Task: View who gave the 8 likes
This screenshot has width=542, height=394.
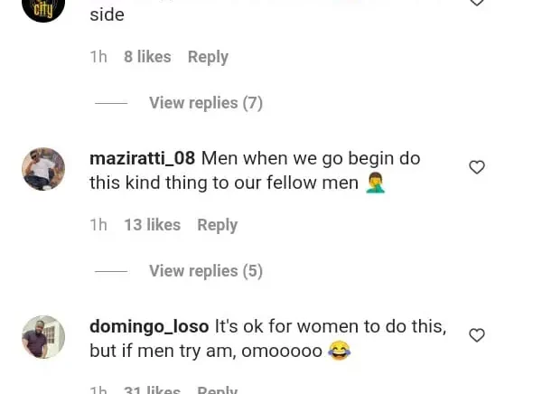Action: 147,57
